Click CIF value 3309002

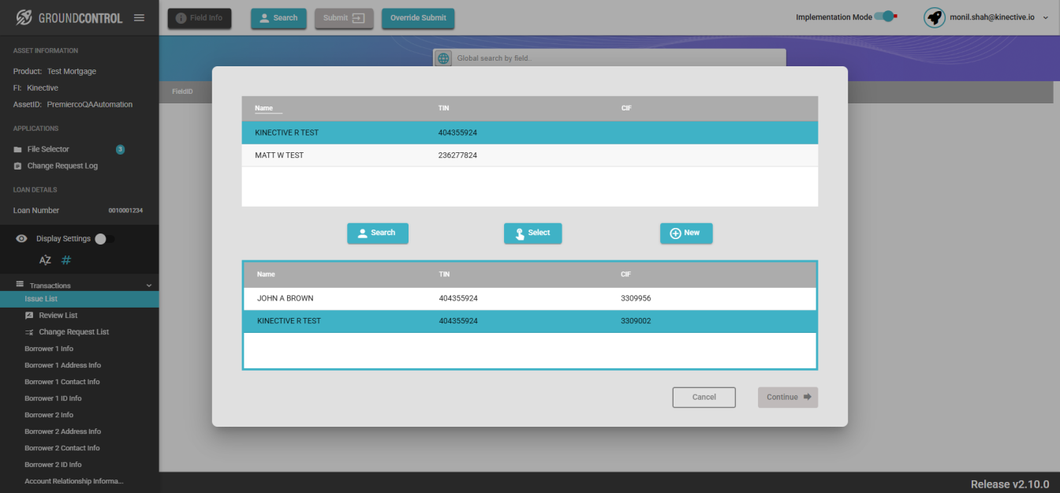pos(636,321)
